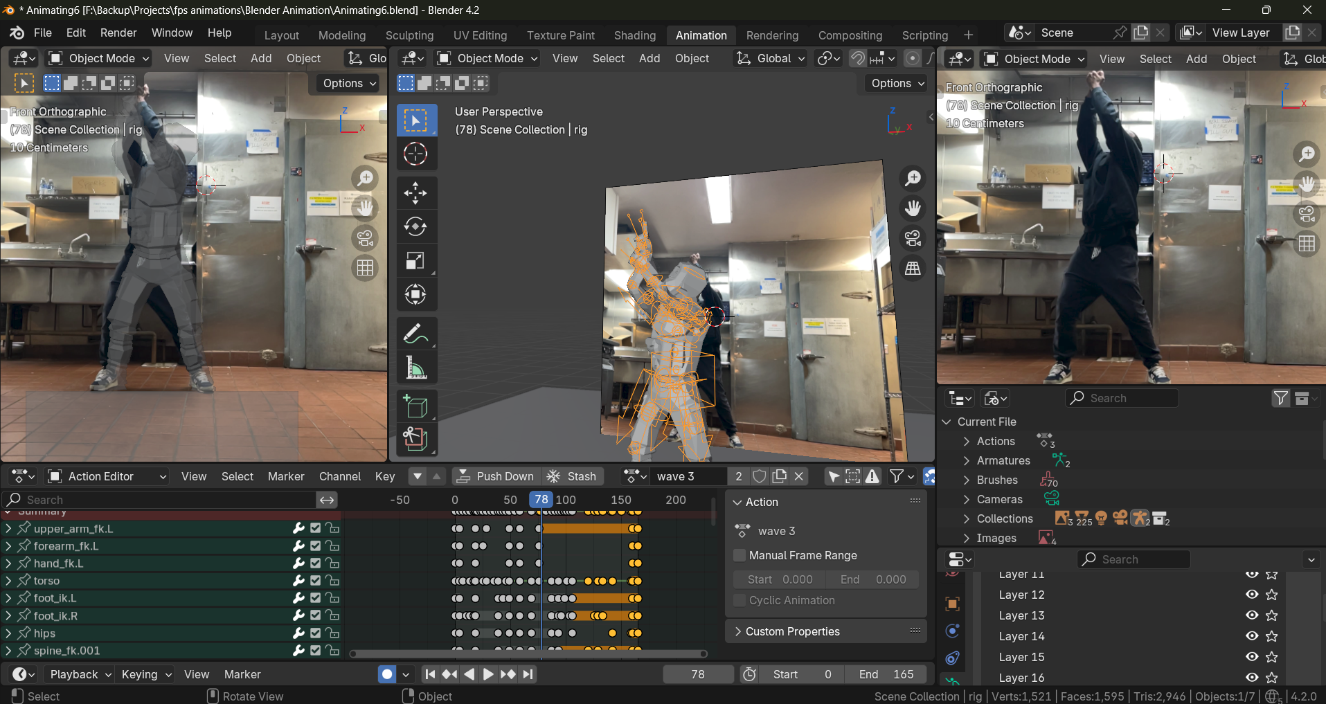Expand the Custom Properties panel
This screenshot has height=704, width=1326.
pyautogui.click(x=792, y=631)
